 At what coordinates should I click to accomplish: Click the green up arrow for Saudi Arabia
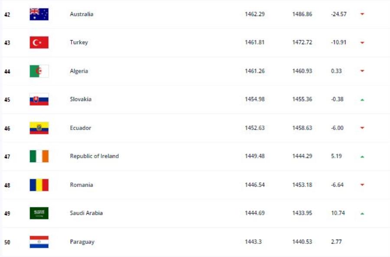362,214
